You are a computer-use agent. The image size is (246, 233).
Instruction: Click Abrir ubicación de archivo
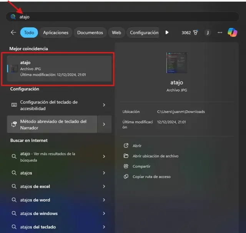coord(155,156)
